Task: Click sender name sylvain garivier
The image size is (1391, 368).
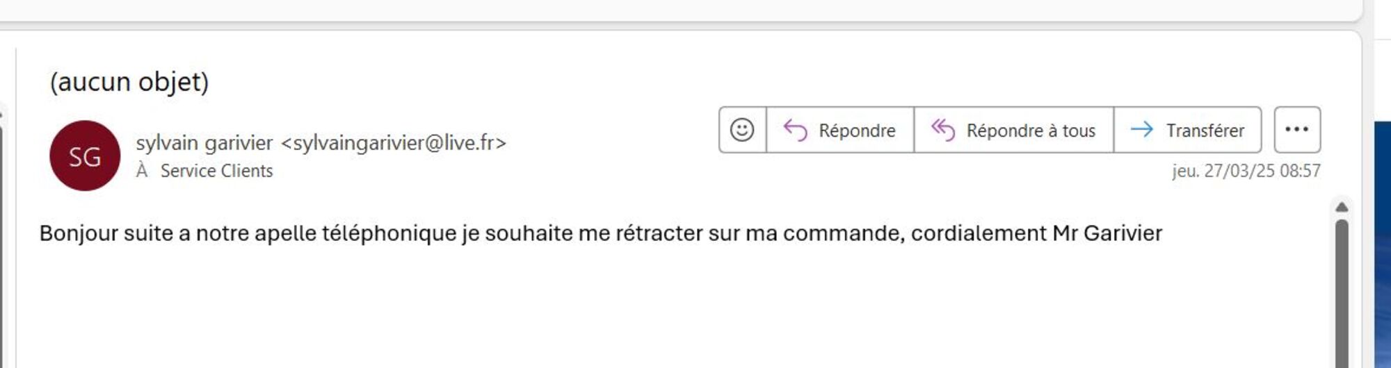Action: [204, 143]
